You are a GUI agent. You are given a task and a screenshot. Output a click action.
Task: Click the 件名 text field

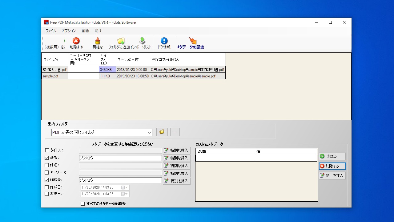coord(120,166)
